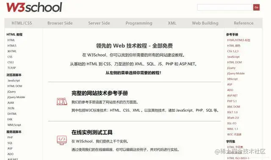The image size is (271, 160).
Task: Open PHP 5.1 reference in right sidebar
Action: pyautogui.click(x=232, y=101)
